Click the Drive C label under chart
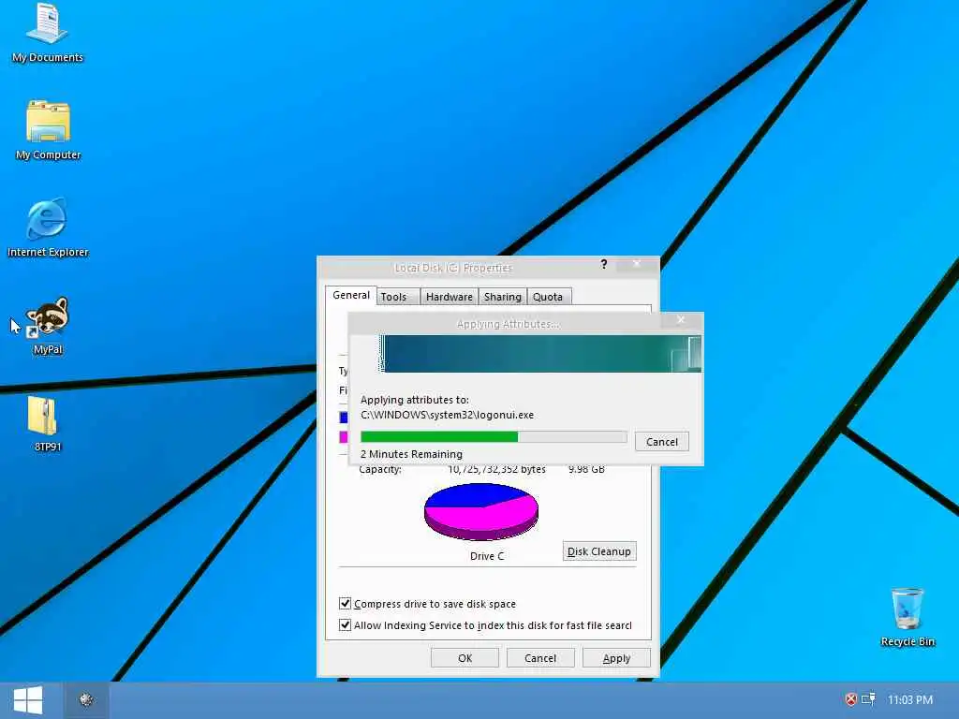 pos(487,556)
